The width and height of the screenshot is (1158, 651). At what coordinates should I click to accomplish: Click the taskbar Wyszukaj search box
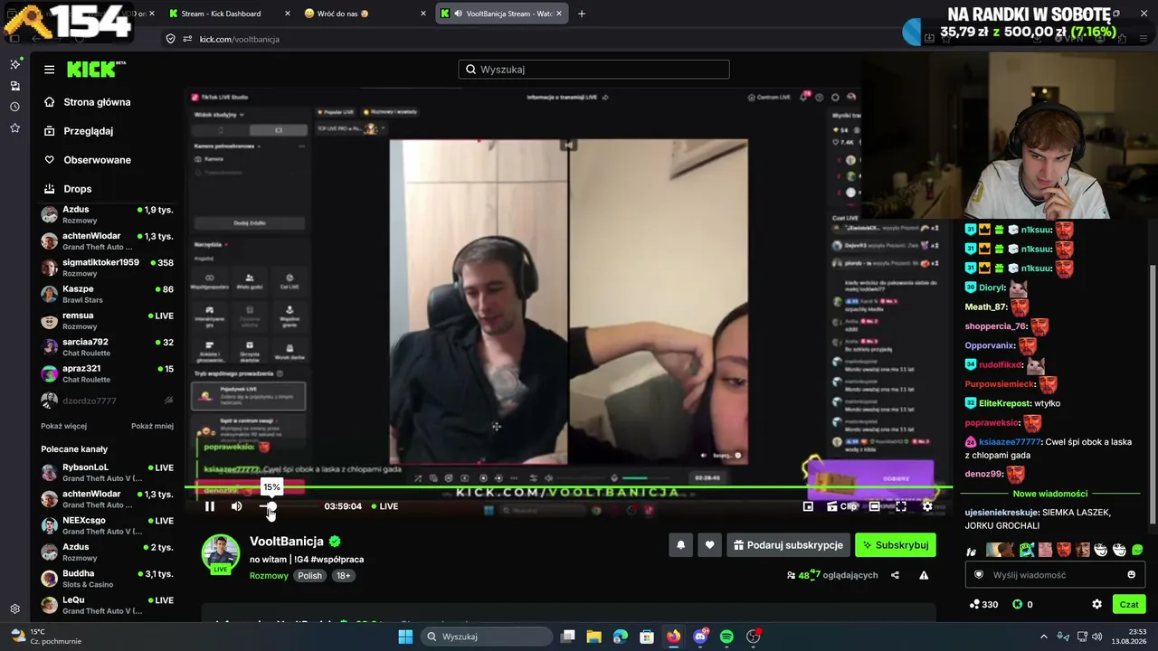[x=486, y=637]
